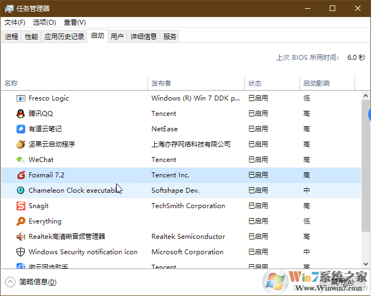The height and width of the screenshot is (296, 371).
Task: Open the 选项(O) menu
Action: [45, 23]
